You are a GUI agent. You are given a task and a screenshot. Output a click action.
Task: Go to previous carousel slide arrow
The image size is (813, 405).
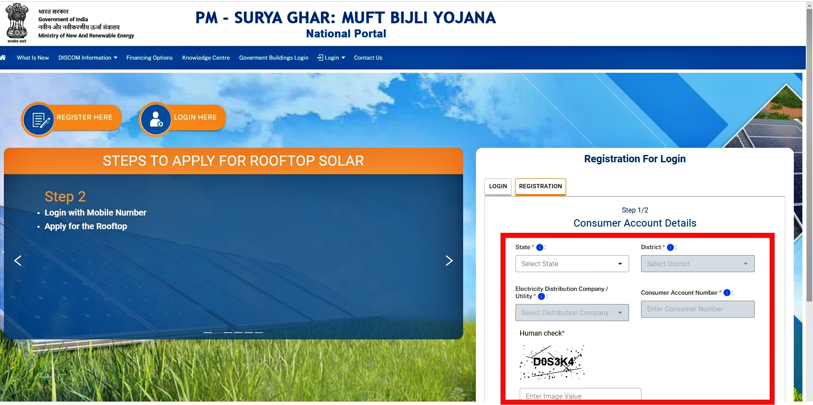click(x=18, y=261)
